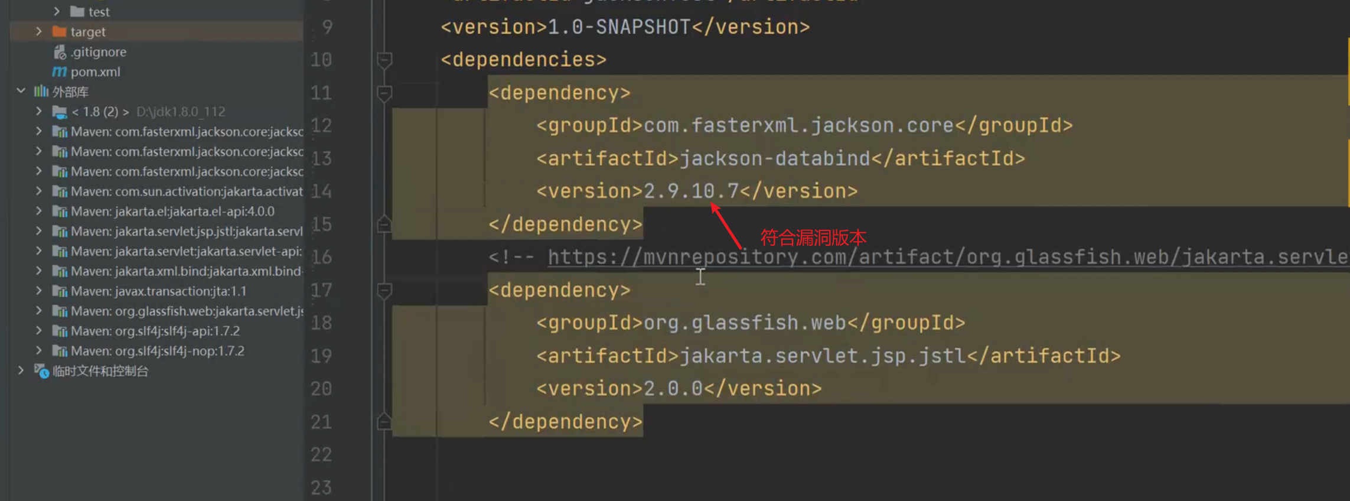
Task: Expand the target folder tree node
Action: pos(39,32)
